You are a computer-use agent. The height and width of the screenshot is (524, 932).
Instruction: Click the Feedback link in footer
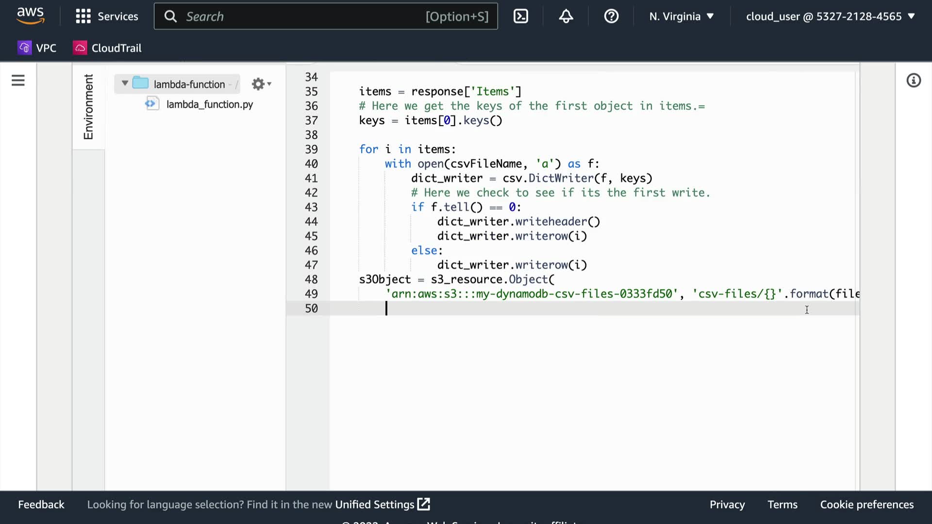point(41,505)
